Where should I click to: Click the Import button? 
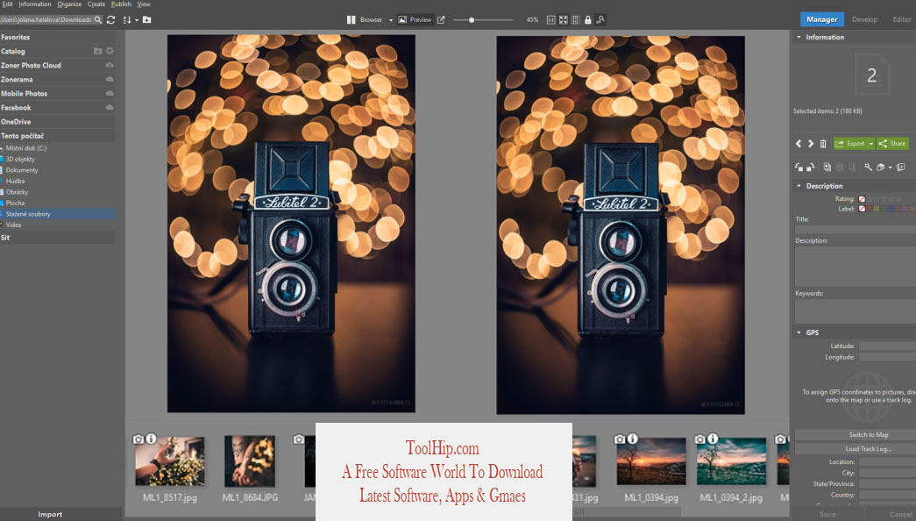click(50, 515)
